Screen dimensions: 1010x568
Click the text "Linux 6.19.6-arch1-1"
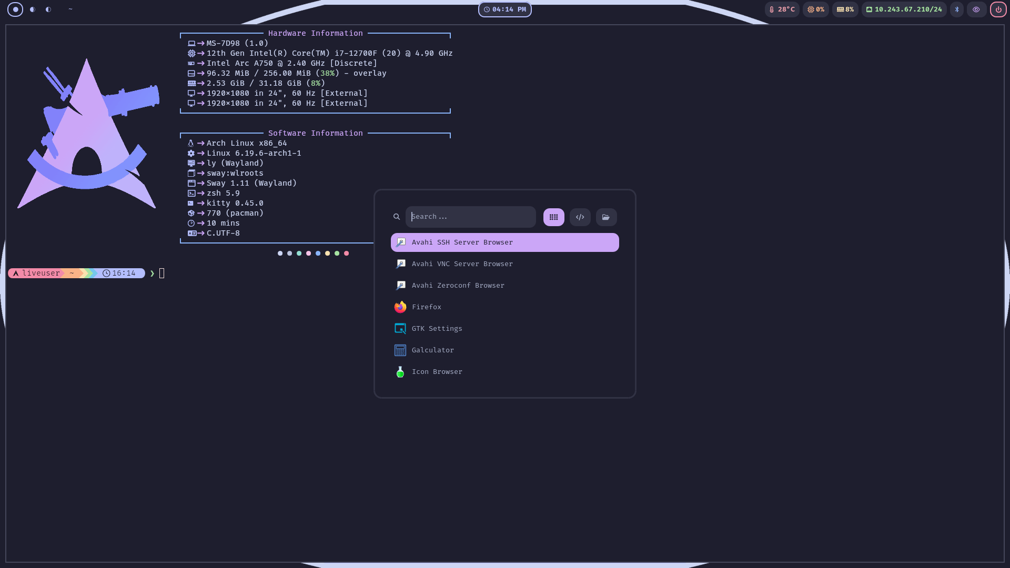[x=254, y=154]
